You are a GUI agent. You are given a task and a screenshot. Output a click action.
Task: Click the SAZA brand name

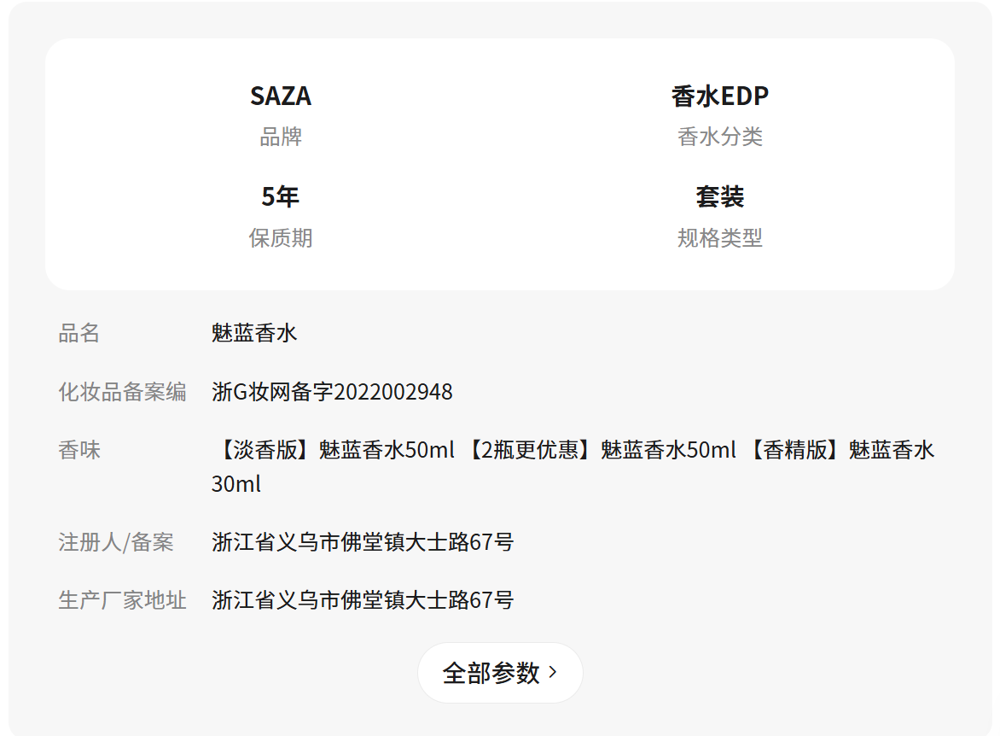click(x=281, y=96)
